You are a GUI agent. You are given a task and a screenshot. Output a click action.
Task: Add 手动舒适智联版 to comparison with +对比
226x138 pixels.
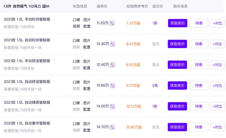[x=218, y=65]
